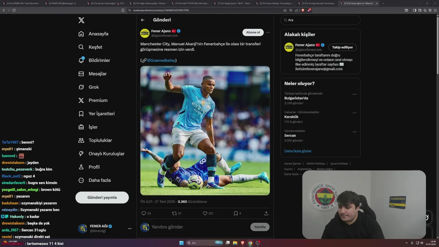Open Chrome from the taskbar
Viewport: 439px width, 247px height.
[x=250, y=243]
